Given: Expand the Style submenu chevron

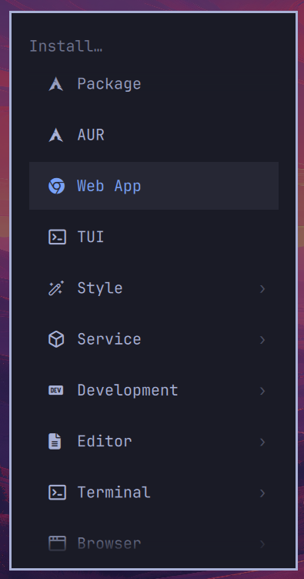Looking at the screenshot, I should pos(262,288).
